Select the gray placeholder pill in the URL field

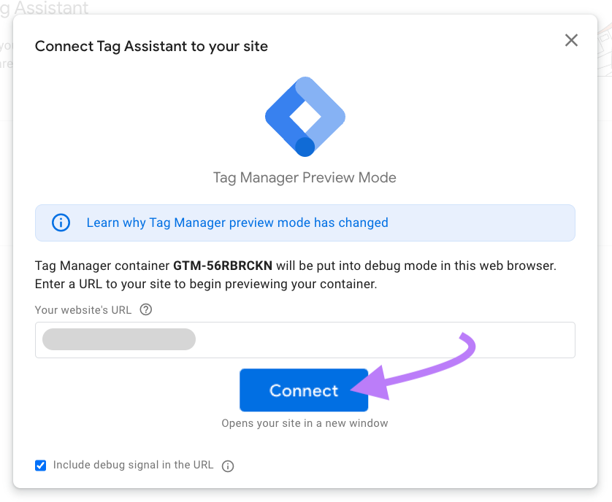coord(118,339)
